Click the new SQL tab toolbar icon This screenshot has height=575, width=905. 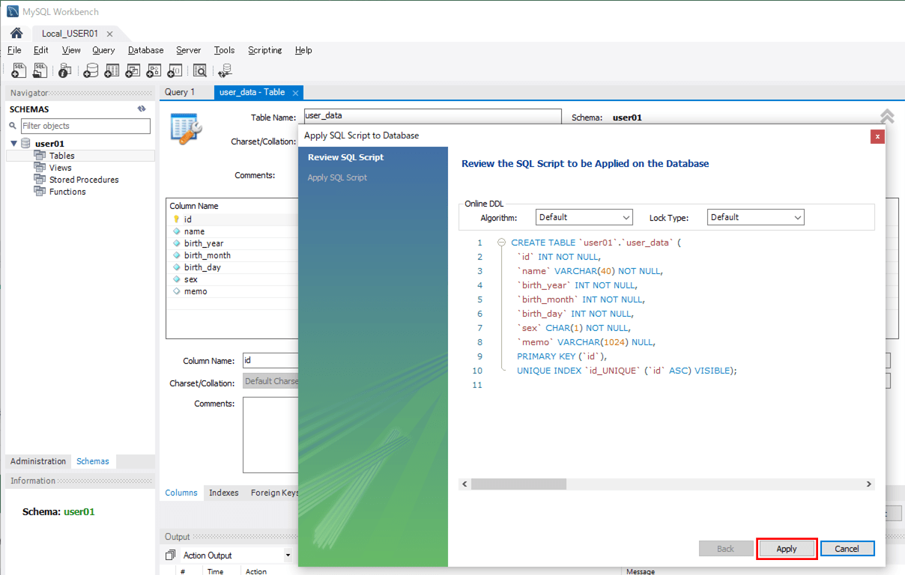(x=19, y=70)
